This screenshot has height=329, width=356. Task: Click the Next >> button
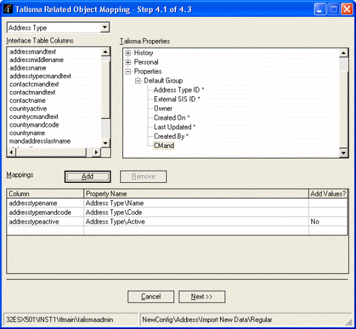click(202, 297)
